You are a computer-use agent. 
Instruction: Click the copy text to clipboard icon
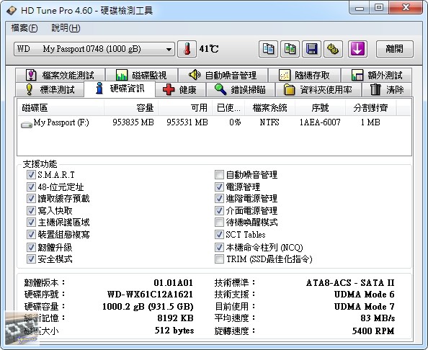268,49
